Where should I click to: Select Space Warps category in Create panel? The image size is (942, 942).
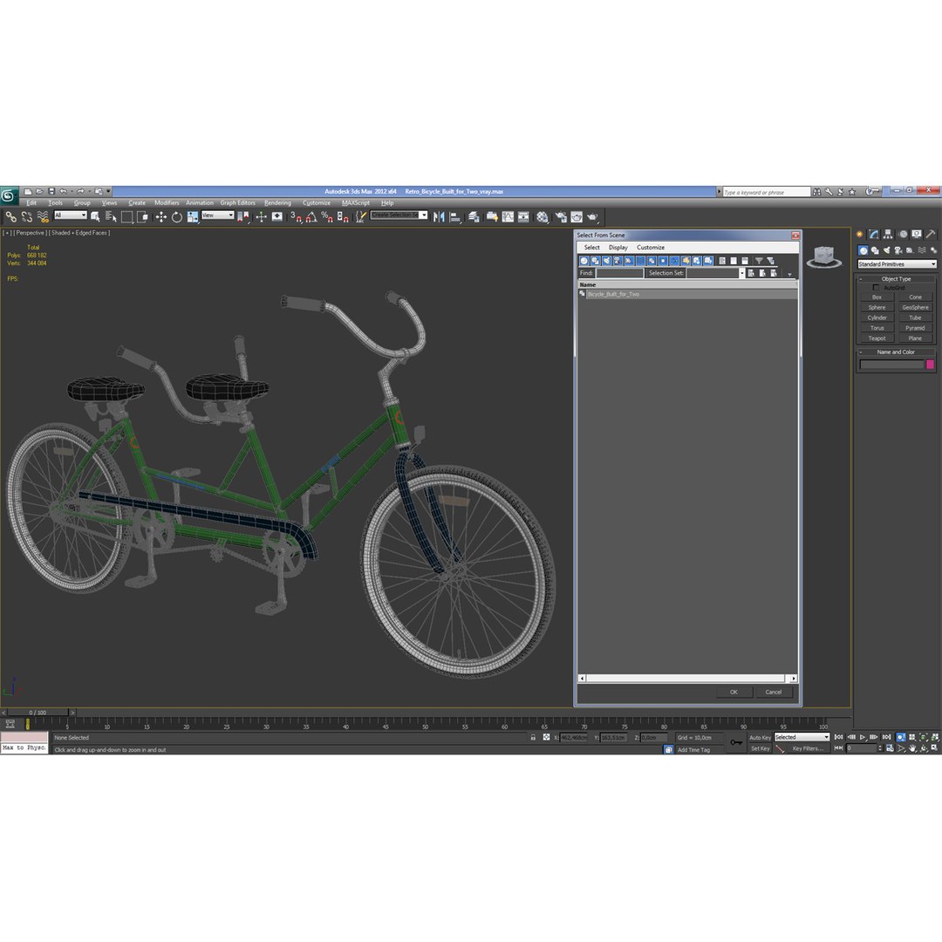pyautogui.click(x=922, y=250)
